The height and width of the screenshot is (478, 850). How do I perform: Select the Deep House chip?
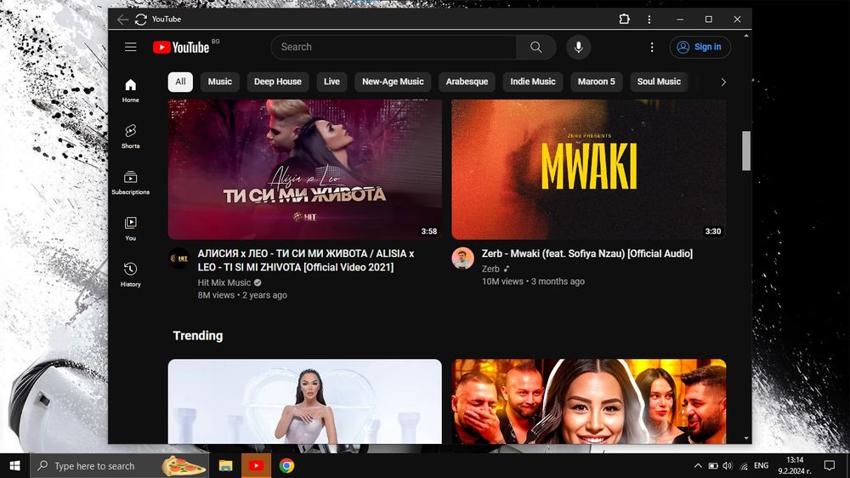[x=278, y=82]
